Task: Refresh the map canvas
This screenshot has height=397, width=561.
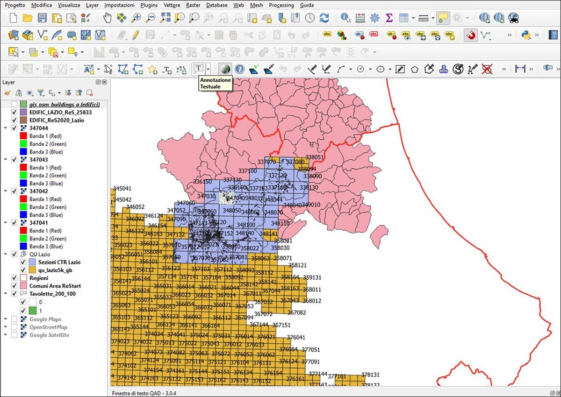Action: [x=324, y=18]
